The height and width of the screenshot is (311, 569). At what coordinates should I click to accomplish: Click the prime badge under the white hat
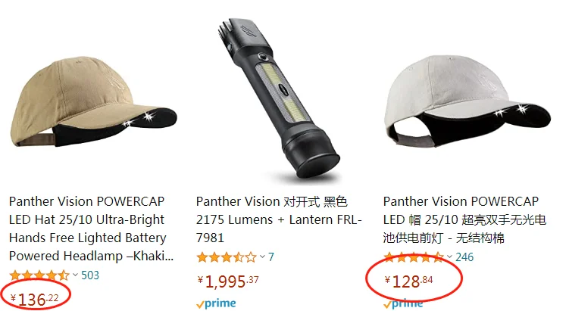click(403, 303)
